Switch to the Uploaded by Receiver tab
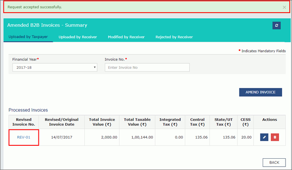 point(78,37)
